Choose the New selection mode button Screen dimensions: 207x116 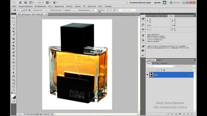point(22,10)
